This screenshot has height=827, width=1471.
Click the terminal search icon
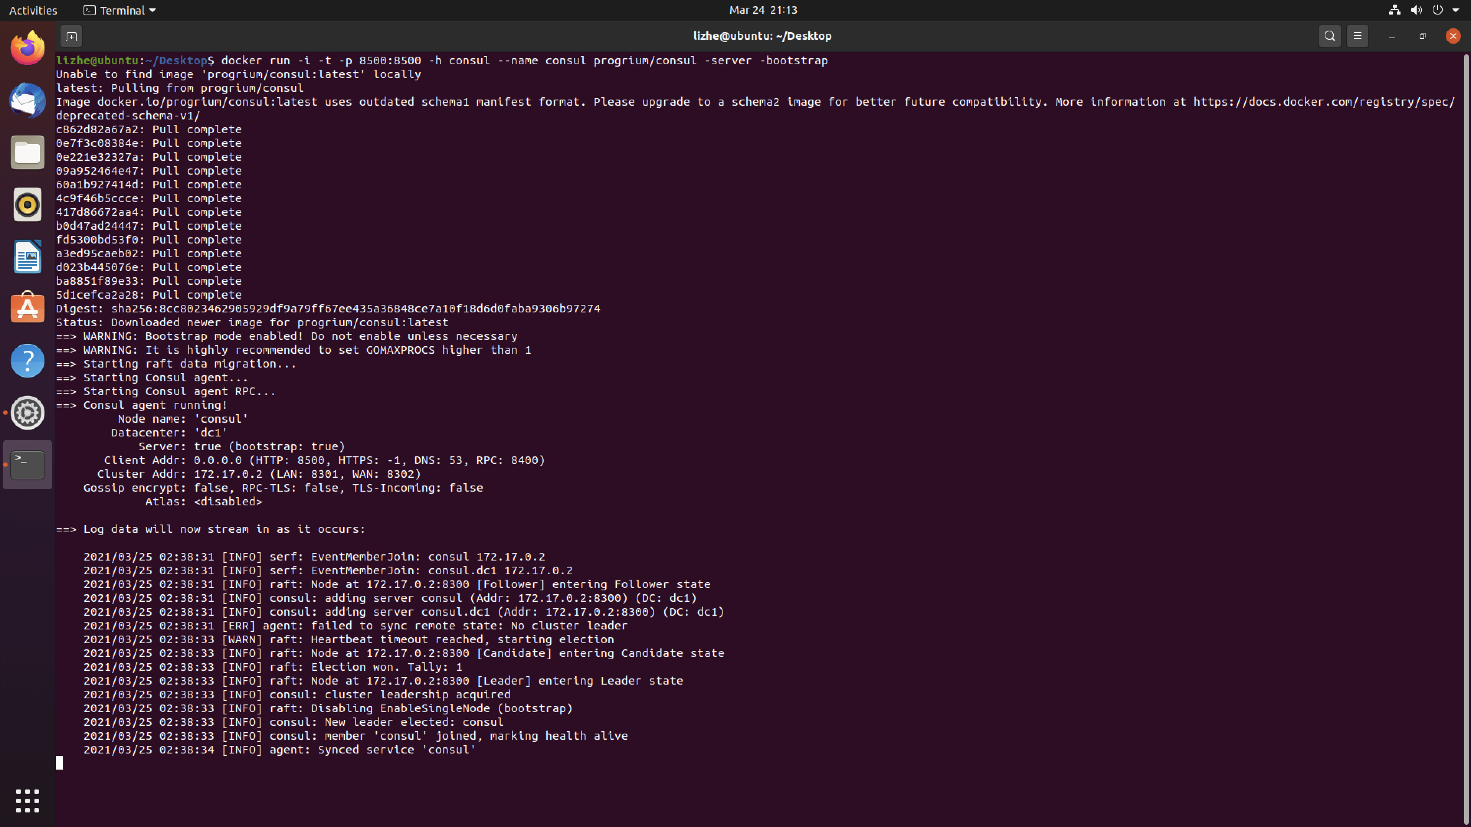(1329, 36)
